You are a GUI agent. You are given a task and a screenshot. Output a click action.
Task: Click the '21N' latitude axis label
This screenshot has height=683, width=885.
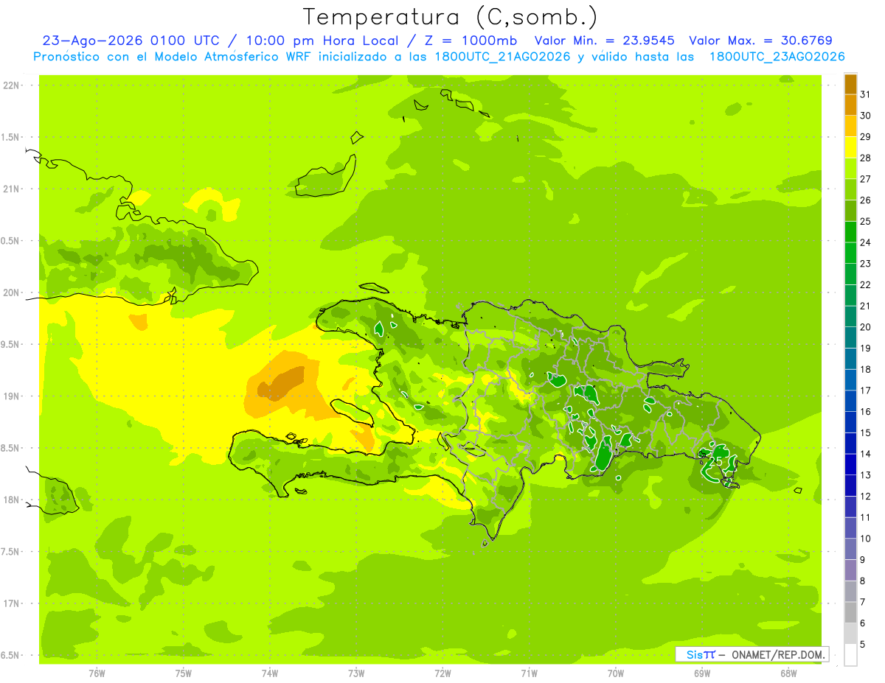pos(12,189)
